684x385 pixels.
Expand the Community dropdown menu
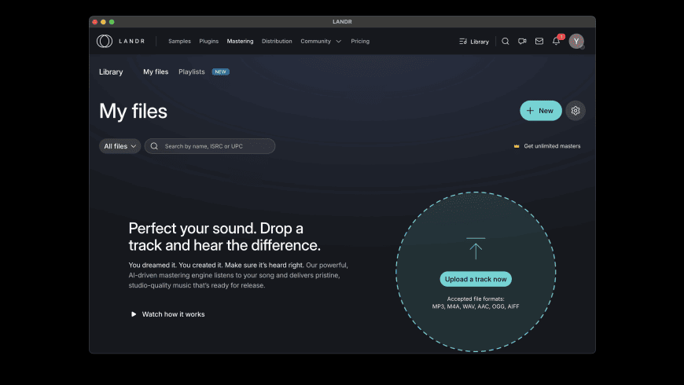pyautogui.click(x=321, y=41)
